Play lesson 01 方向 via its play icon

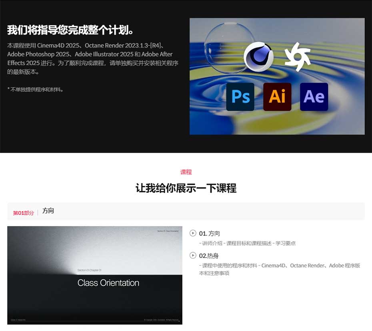[193, 233]
